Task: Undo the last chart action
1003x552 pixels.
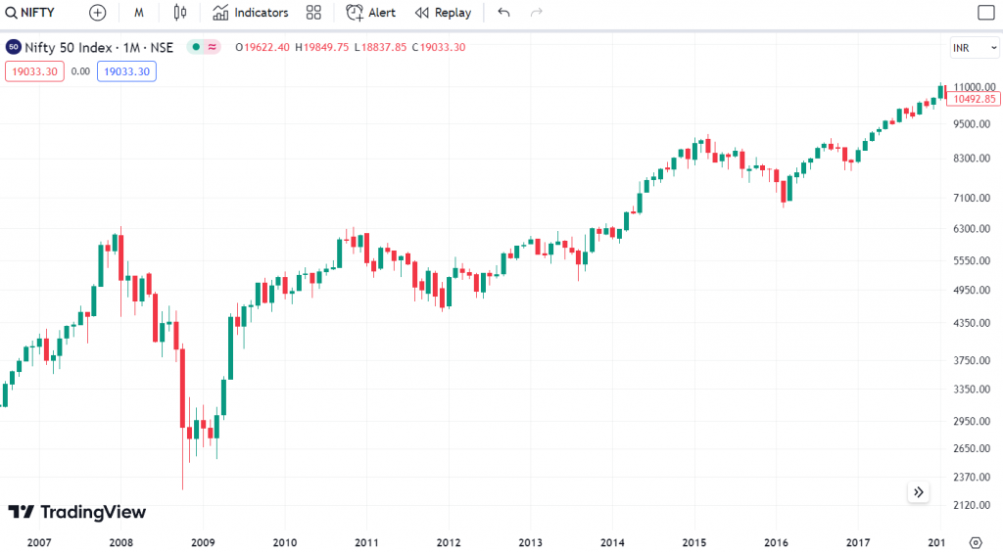Action: pyautogui.click(x=504, y=12)
